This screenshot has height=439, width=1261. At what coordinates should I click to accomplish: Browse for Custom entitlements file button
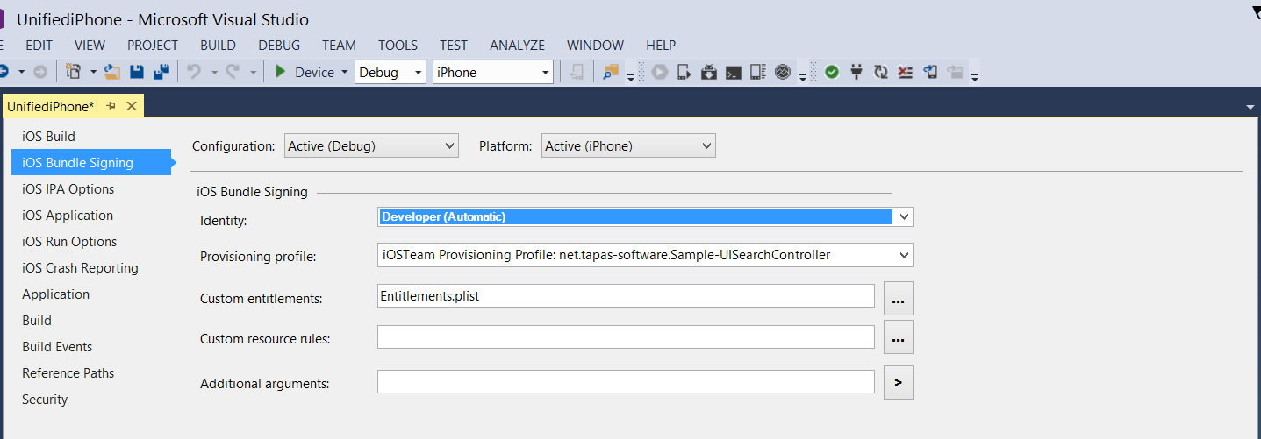[898, 299]
